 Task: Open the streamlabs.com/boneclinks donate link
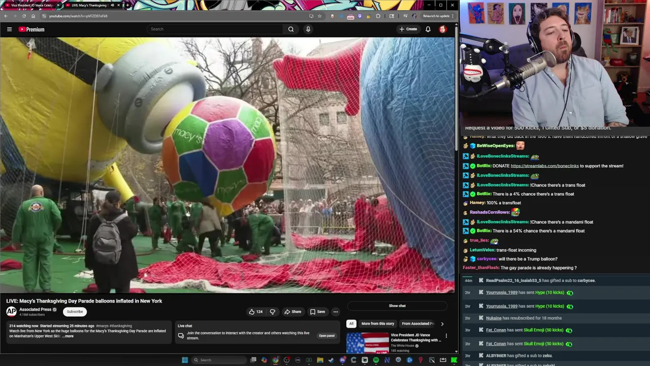click(x=544, y=166)
